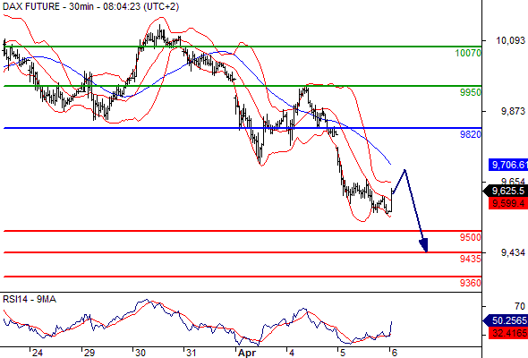Click the 50.2565 RSI value tag
The height and width of the screenshot is (358, 528).
click(x=506, y=320)
